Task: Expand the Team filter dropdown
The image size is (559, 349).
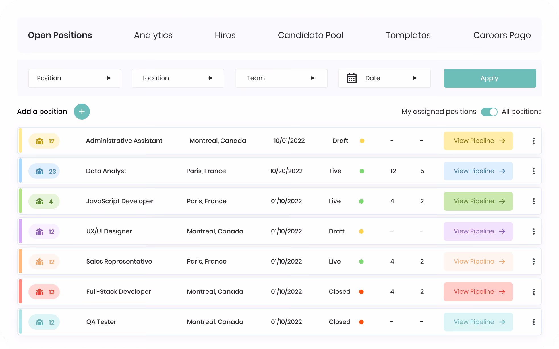Action: point(281,78)
